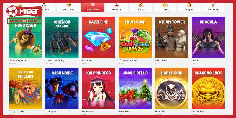Select the Quay Số tab
The height and width of the screenshot is (118, 236).
(189, 7)
